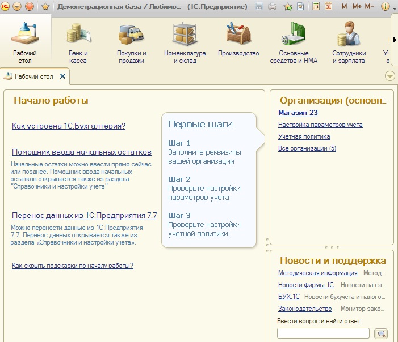Open the calendar icon in the title bar
Viewport: 398px width, 342px height.
tap(329, 7)
